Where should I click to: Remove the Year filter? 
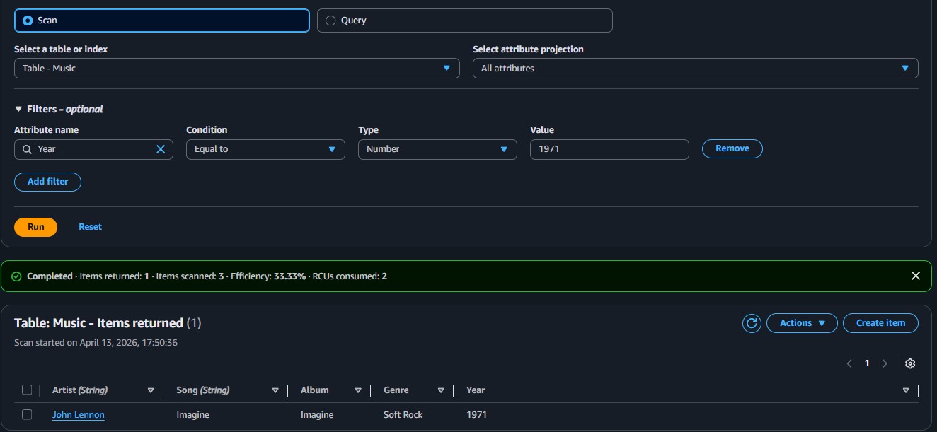point(732,148)
